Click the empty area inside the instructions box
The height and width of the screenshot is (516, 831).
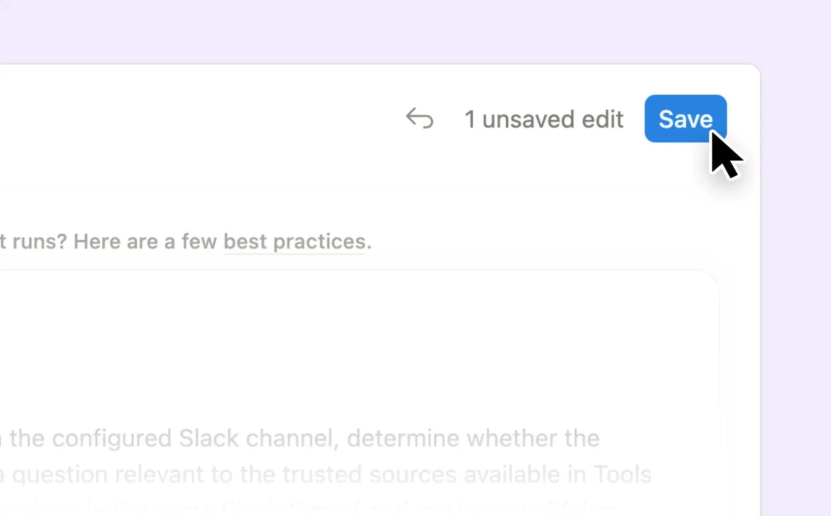(x=359, y=344)
